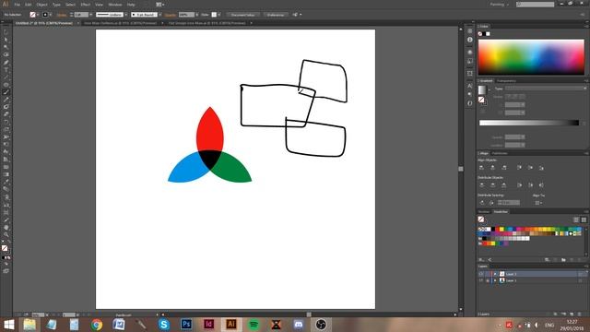
Task: Create new swatch in Swatches panel
Action: [x=572, y=260]
